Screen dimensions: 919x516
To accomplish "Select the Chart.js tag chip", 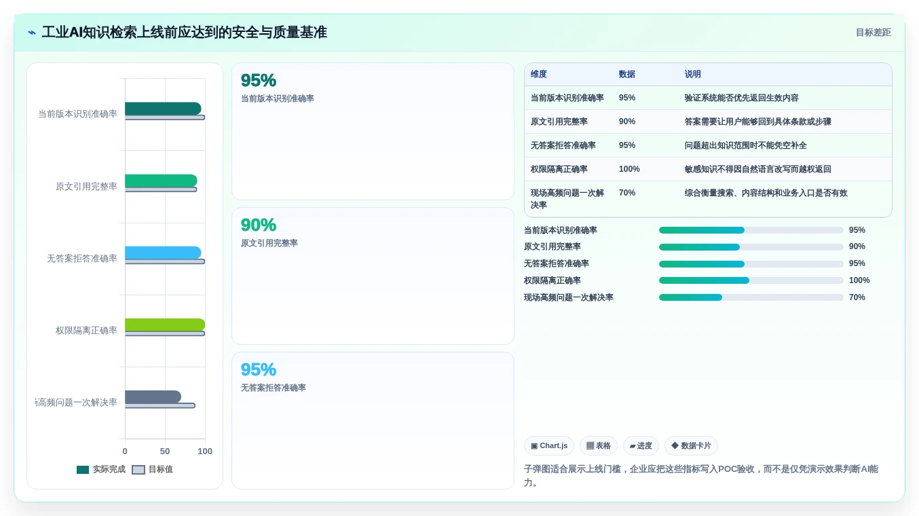I will (x=549, y=446).
